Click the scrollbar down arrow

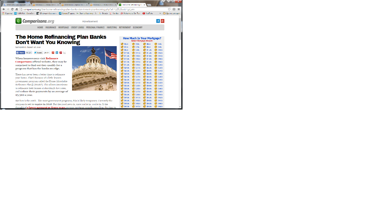[180, 107]
